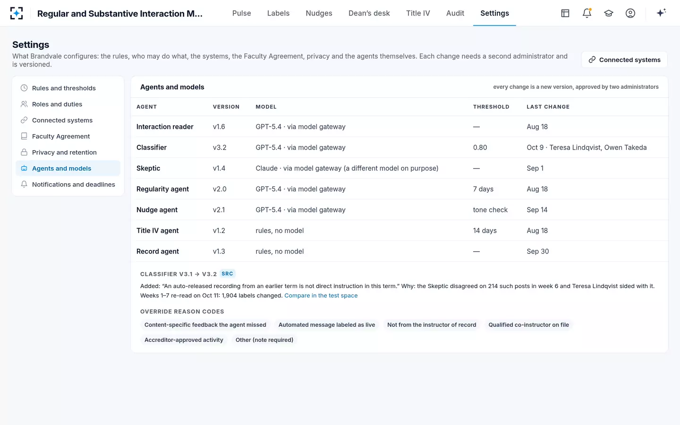Screen dimensions: 680x425
Task: Click the people icon beside Roles and duties
Action: pyautogui.click(x=24, y=104)
